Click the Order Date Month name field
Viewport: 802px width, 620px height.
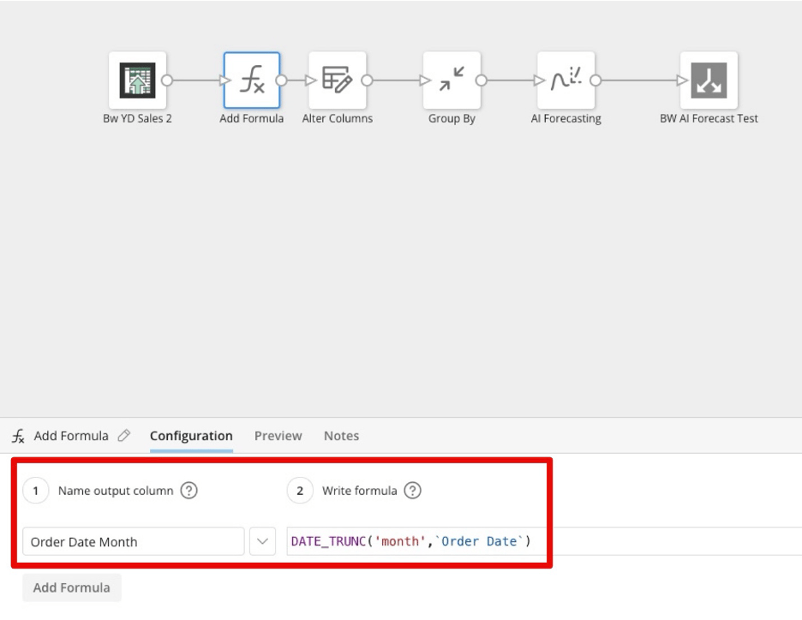[134, 541]
